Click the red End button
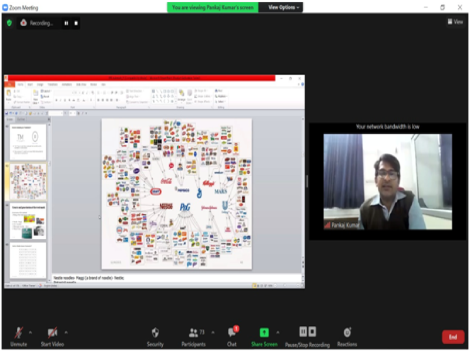 point(452,337)
